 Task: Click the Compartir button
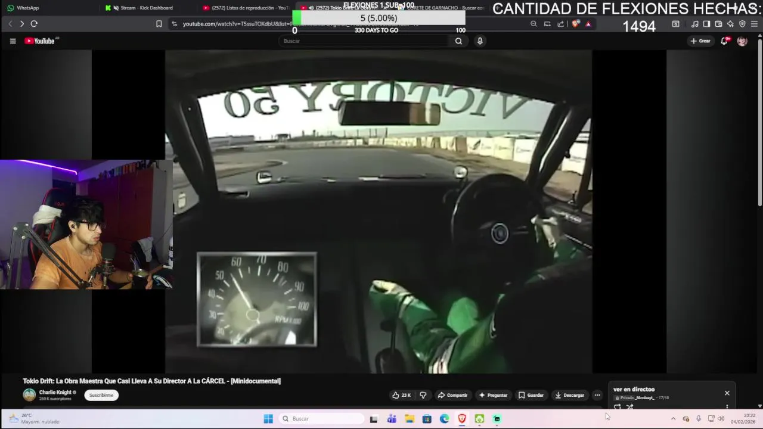[x=452, y=395]
